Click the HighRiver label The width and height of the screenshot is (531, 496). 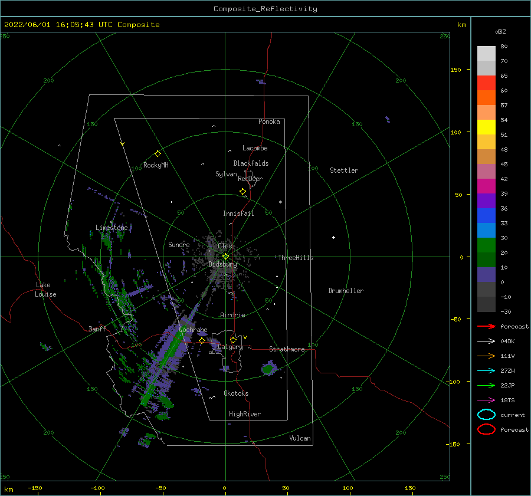coord(245,414)
